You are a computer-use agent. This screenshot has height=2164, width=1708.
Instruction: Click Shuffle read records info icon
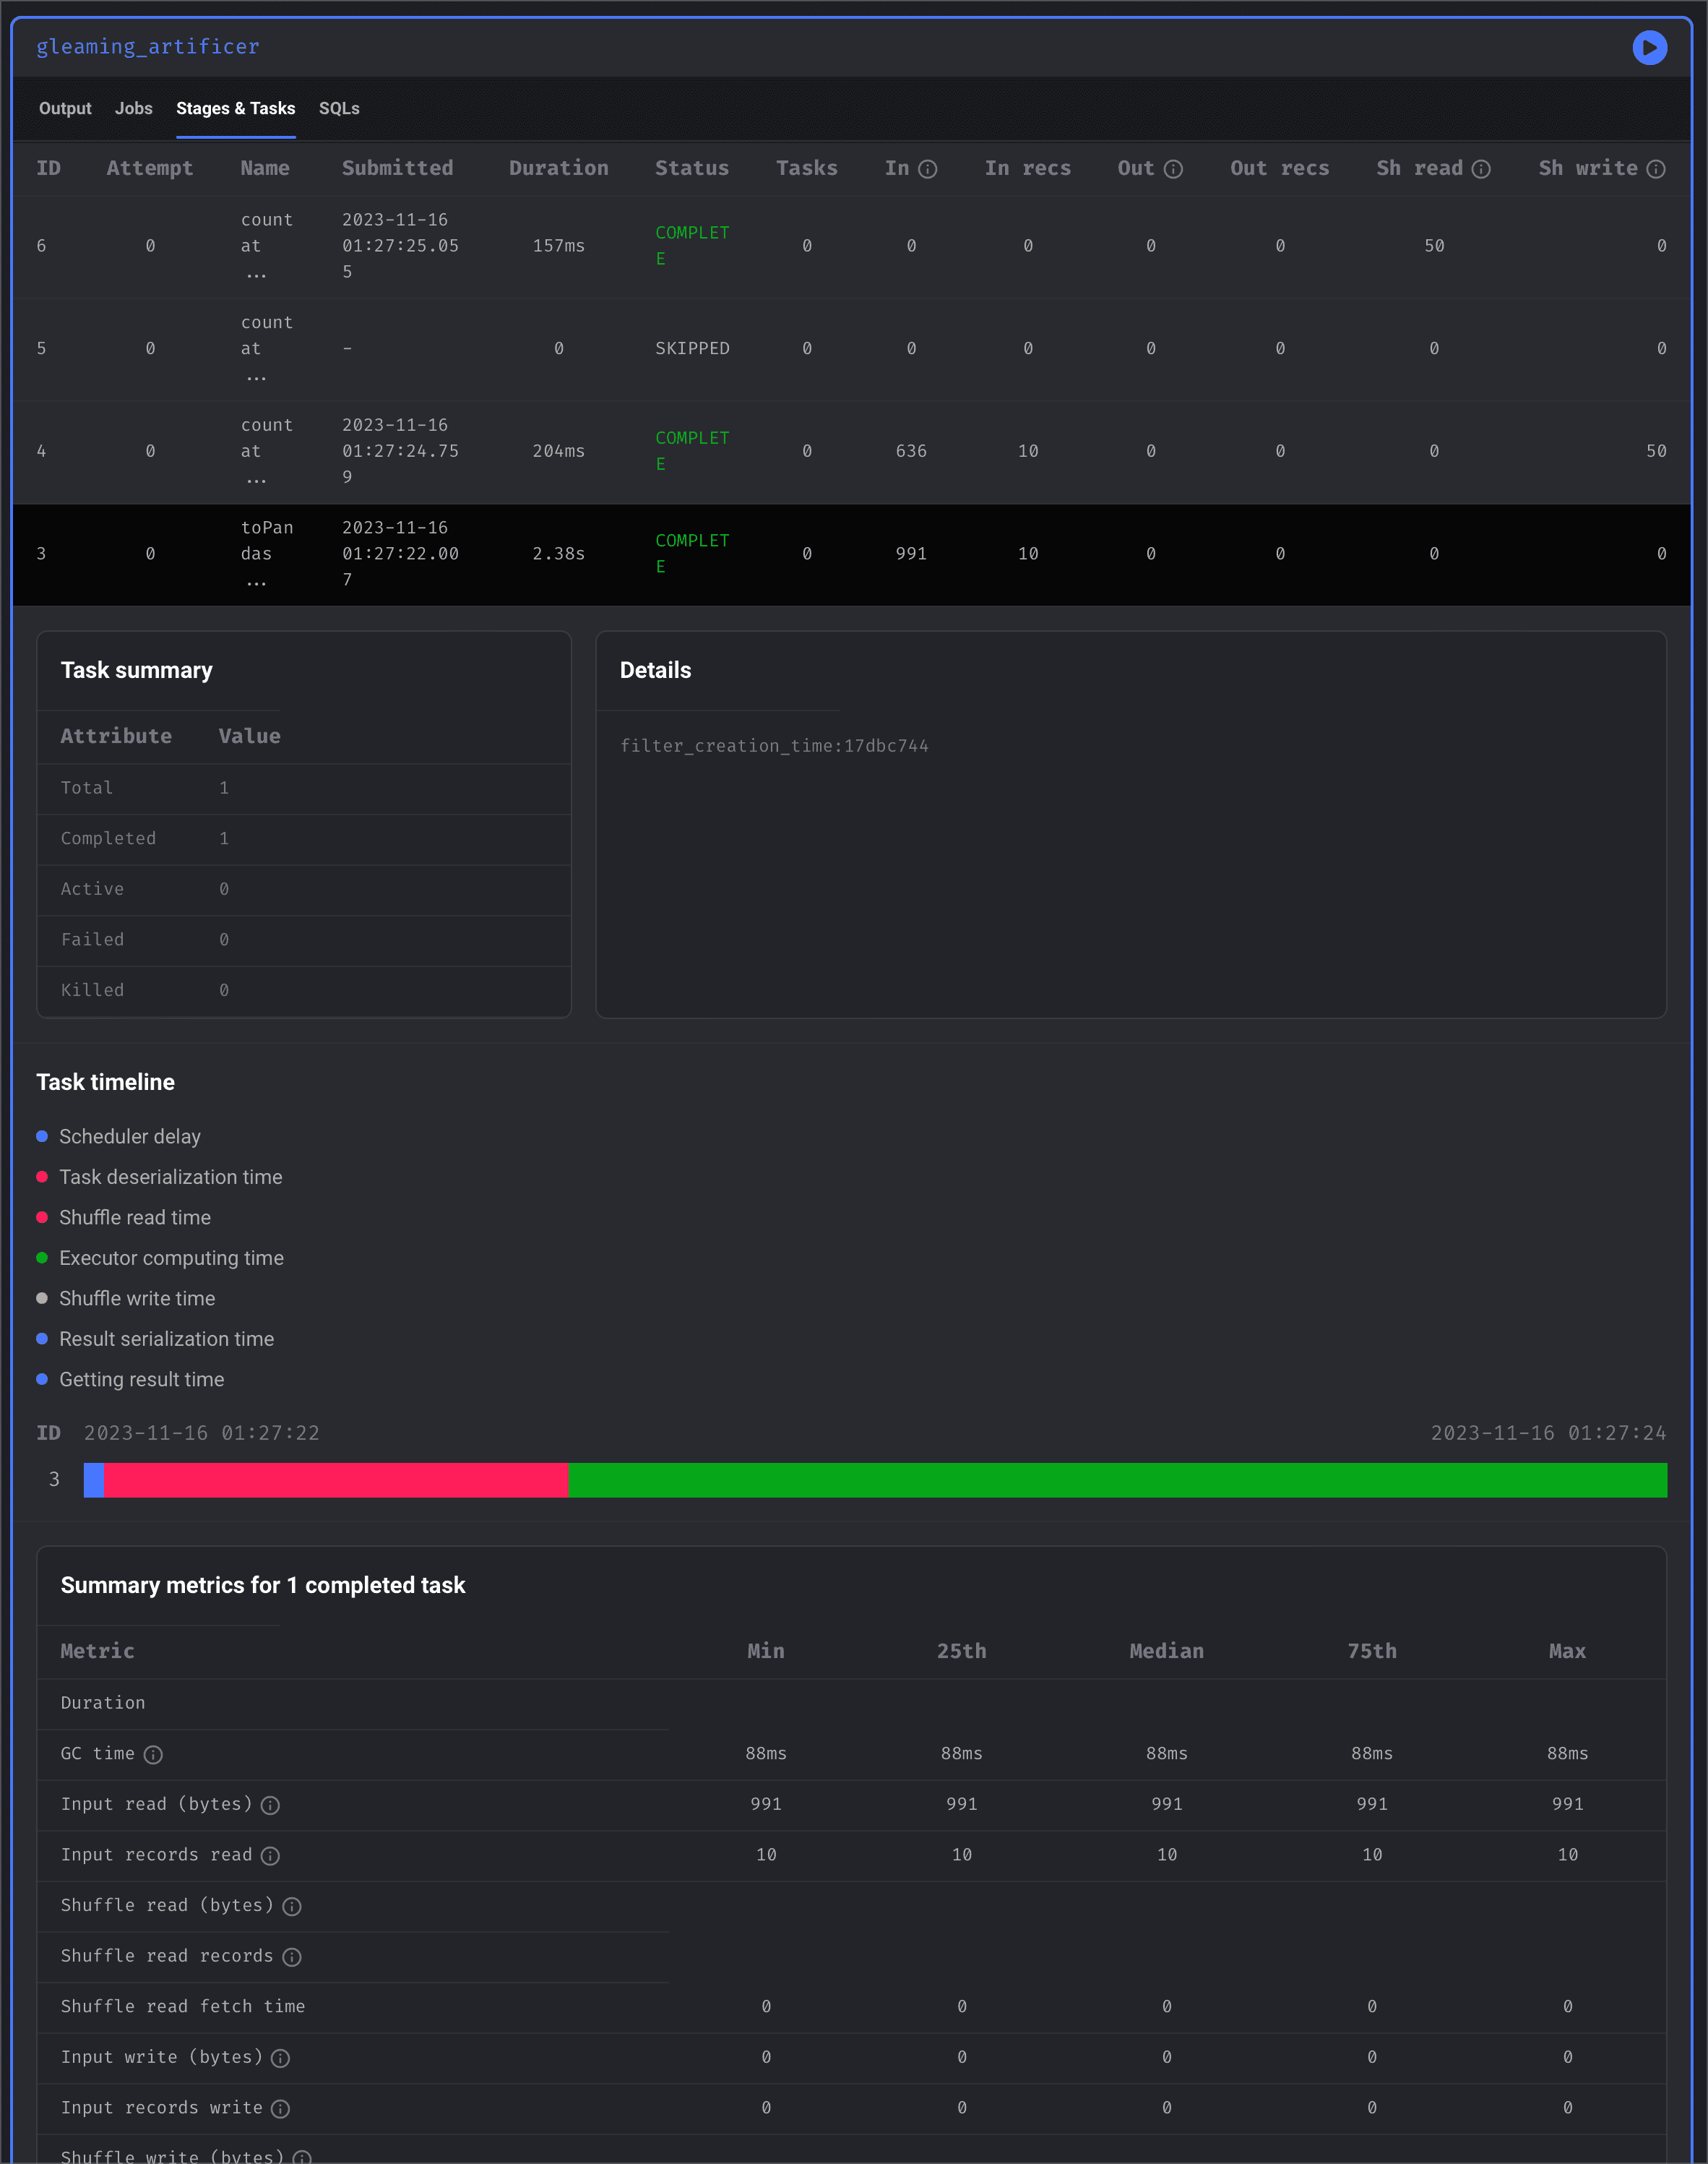292,1957
